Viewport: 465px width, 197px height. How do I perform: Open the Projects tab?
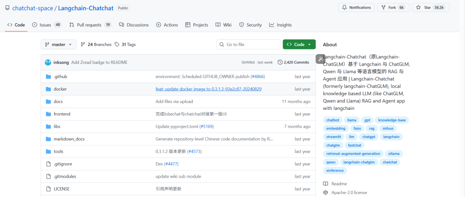click(x=197, y=25)
